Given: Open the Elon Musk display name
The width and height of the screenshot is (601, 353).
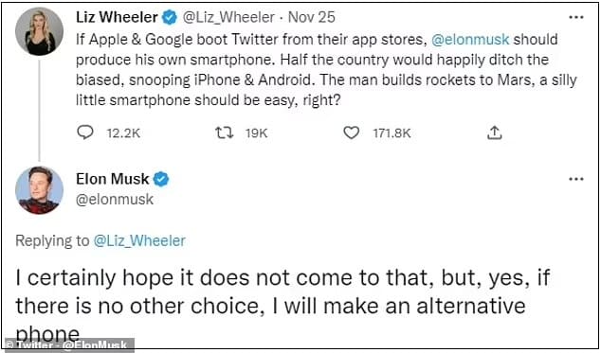Looking at the screenshot, I should [x=113, y=179].
